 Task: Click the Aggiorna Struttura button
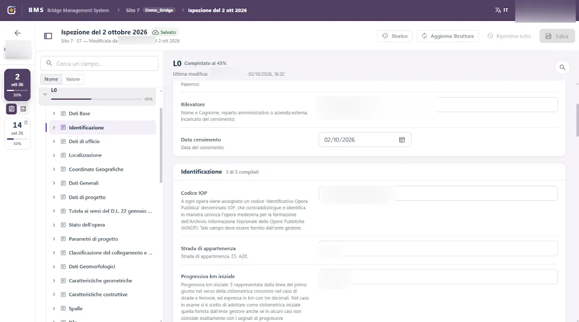pyautogui.click(x=448, y=36)
